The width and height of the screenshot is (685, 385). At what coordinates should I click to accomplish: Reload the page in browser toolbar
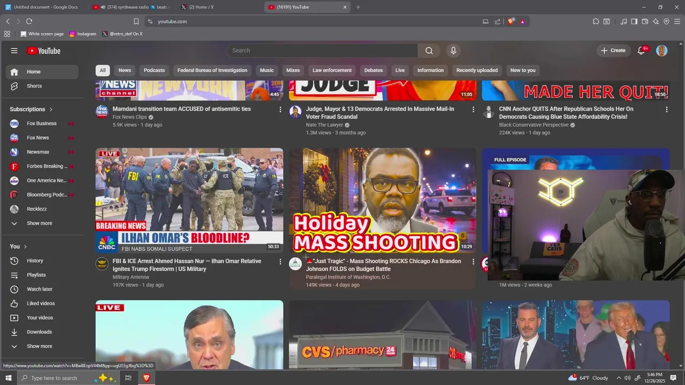29,21
